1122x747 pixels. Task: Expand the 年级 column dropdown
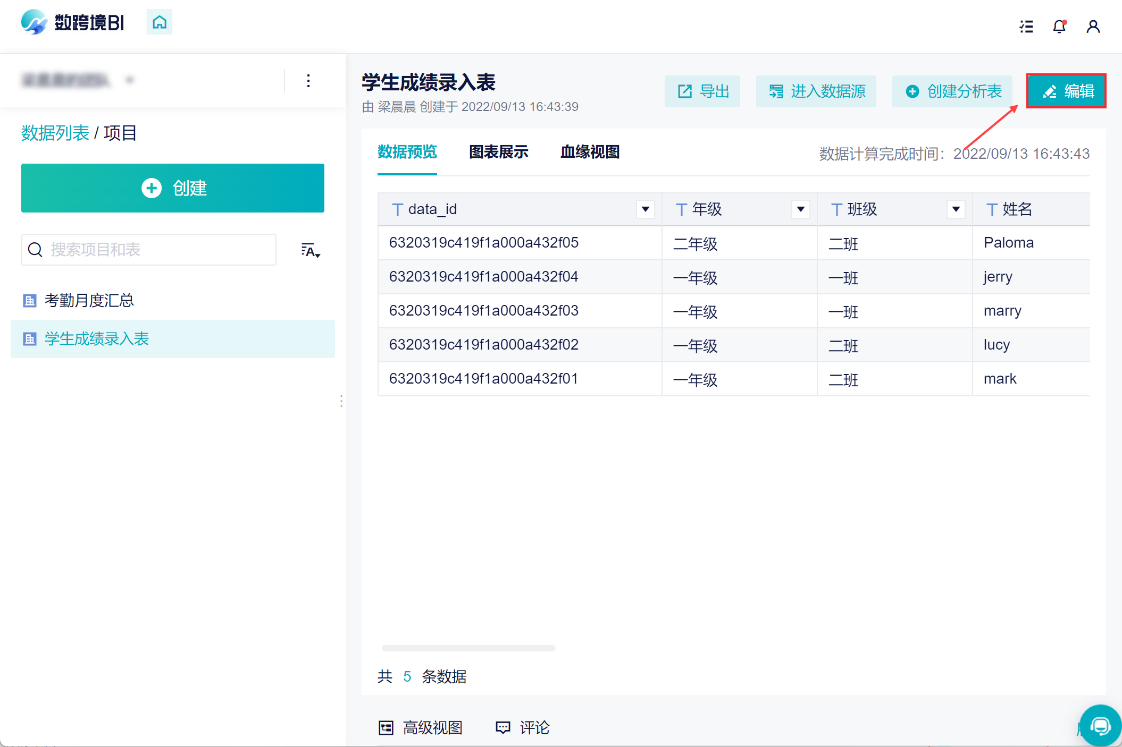point(800,209)
